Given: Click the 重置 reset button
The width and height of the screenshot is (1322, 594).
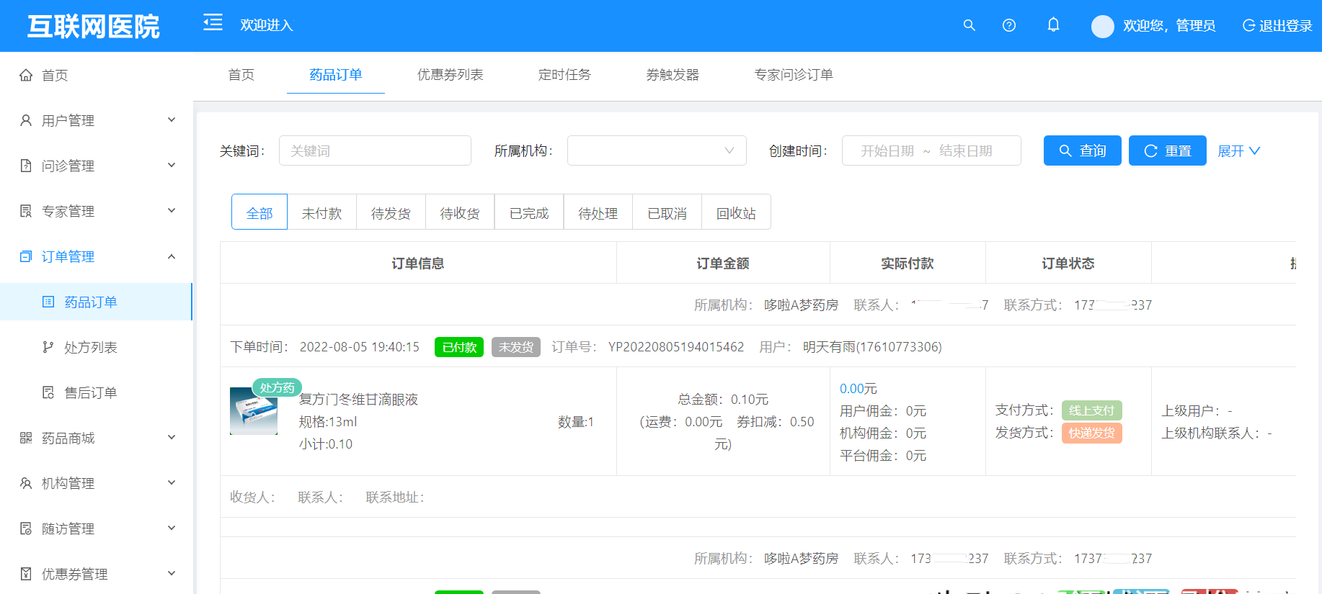Looking at the screenshot, I should click(1167, 150).
